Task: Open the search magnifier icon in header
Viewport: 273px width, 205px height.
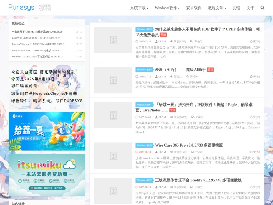Action: tap(262, 8)
